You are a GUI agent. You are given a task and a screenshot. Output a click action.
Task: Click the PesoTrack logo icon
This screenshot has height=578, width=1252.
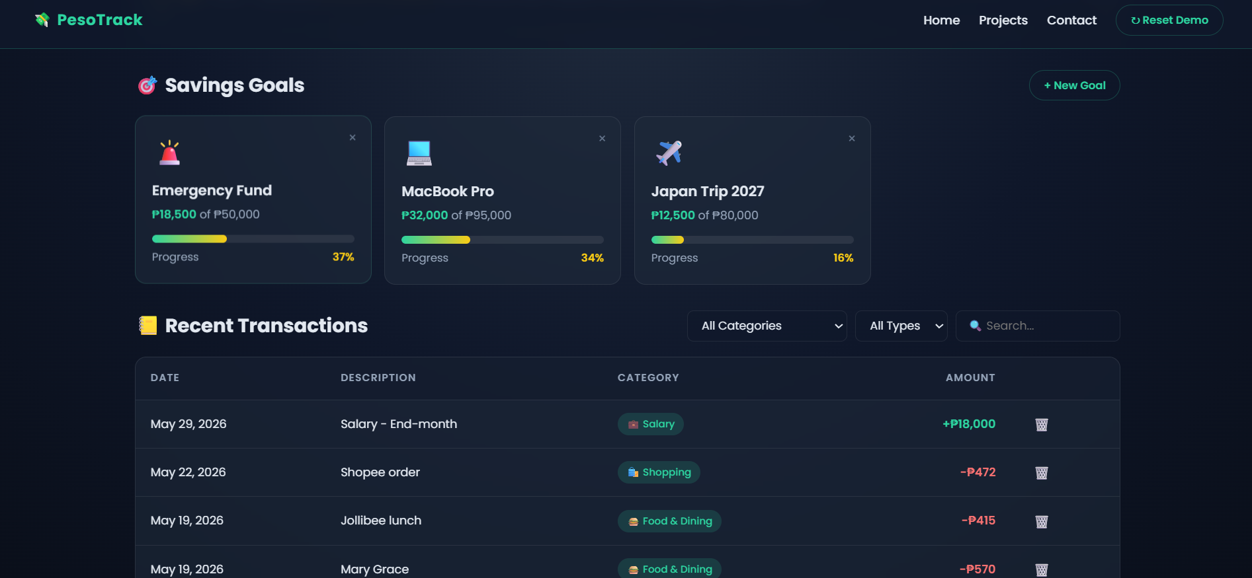[42, 20]
